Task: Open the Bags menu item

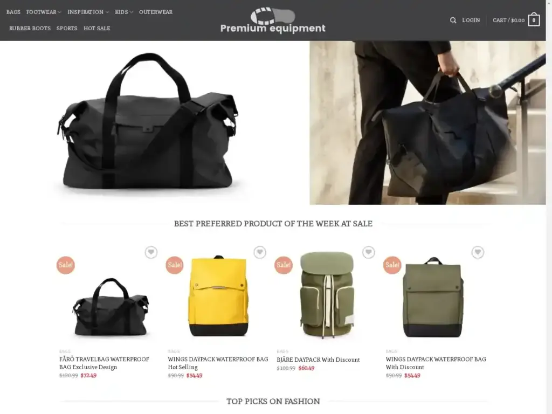Action: coord(13,12)
